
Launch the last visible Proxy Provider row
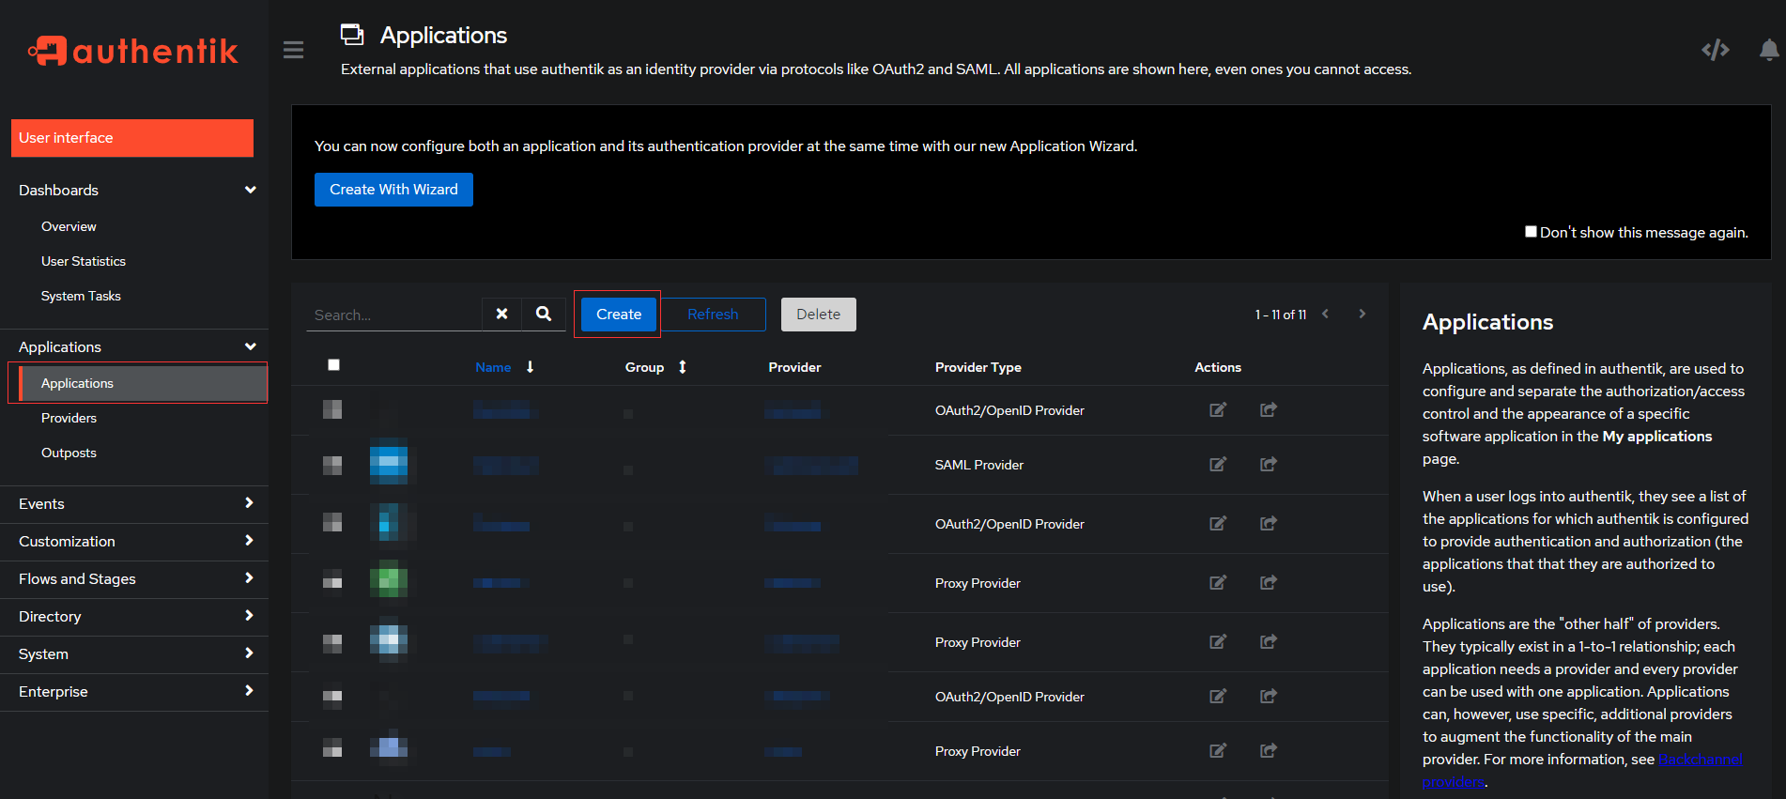pos(1269,750)
